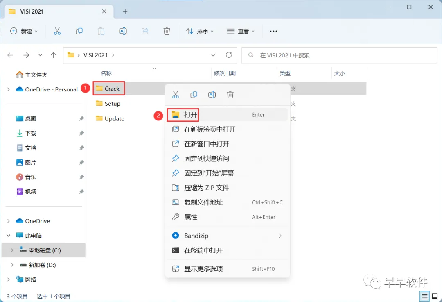
Task: Go up one folder level arrow
Action: coord(53,55)
